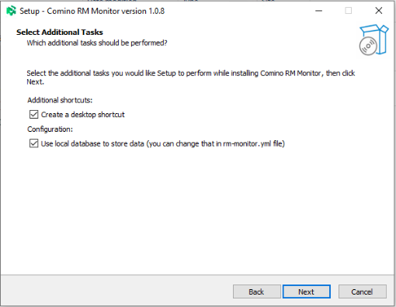Click the disc graphic on installer icon
The image size is (396, 307).
368,46
